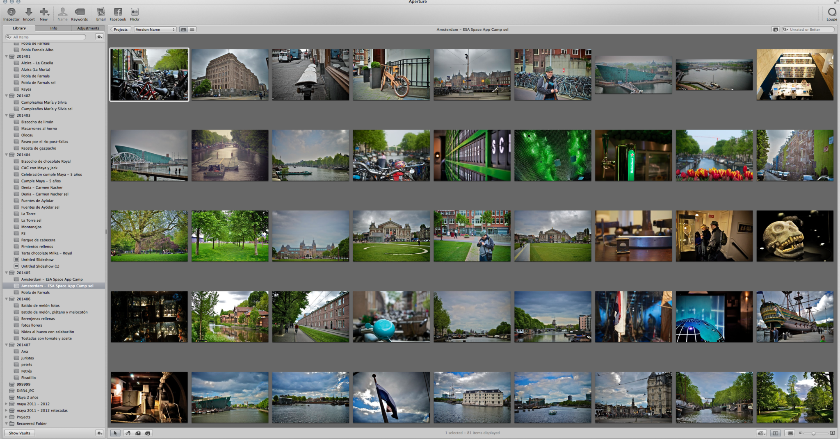Click the Flickr upload icon
Image resolution: width=840 pixels, height=439 pixels.
pyautogui.click(x=135, y=12)
